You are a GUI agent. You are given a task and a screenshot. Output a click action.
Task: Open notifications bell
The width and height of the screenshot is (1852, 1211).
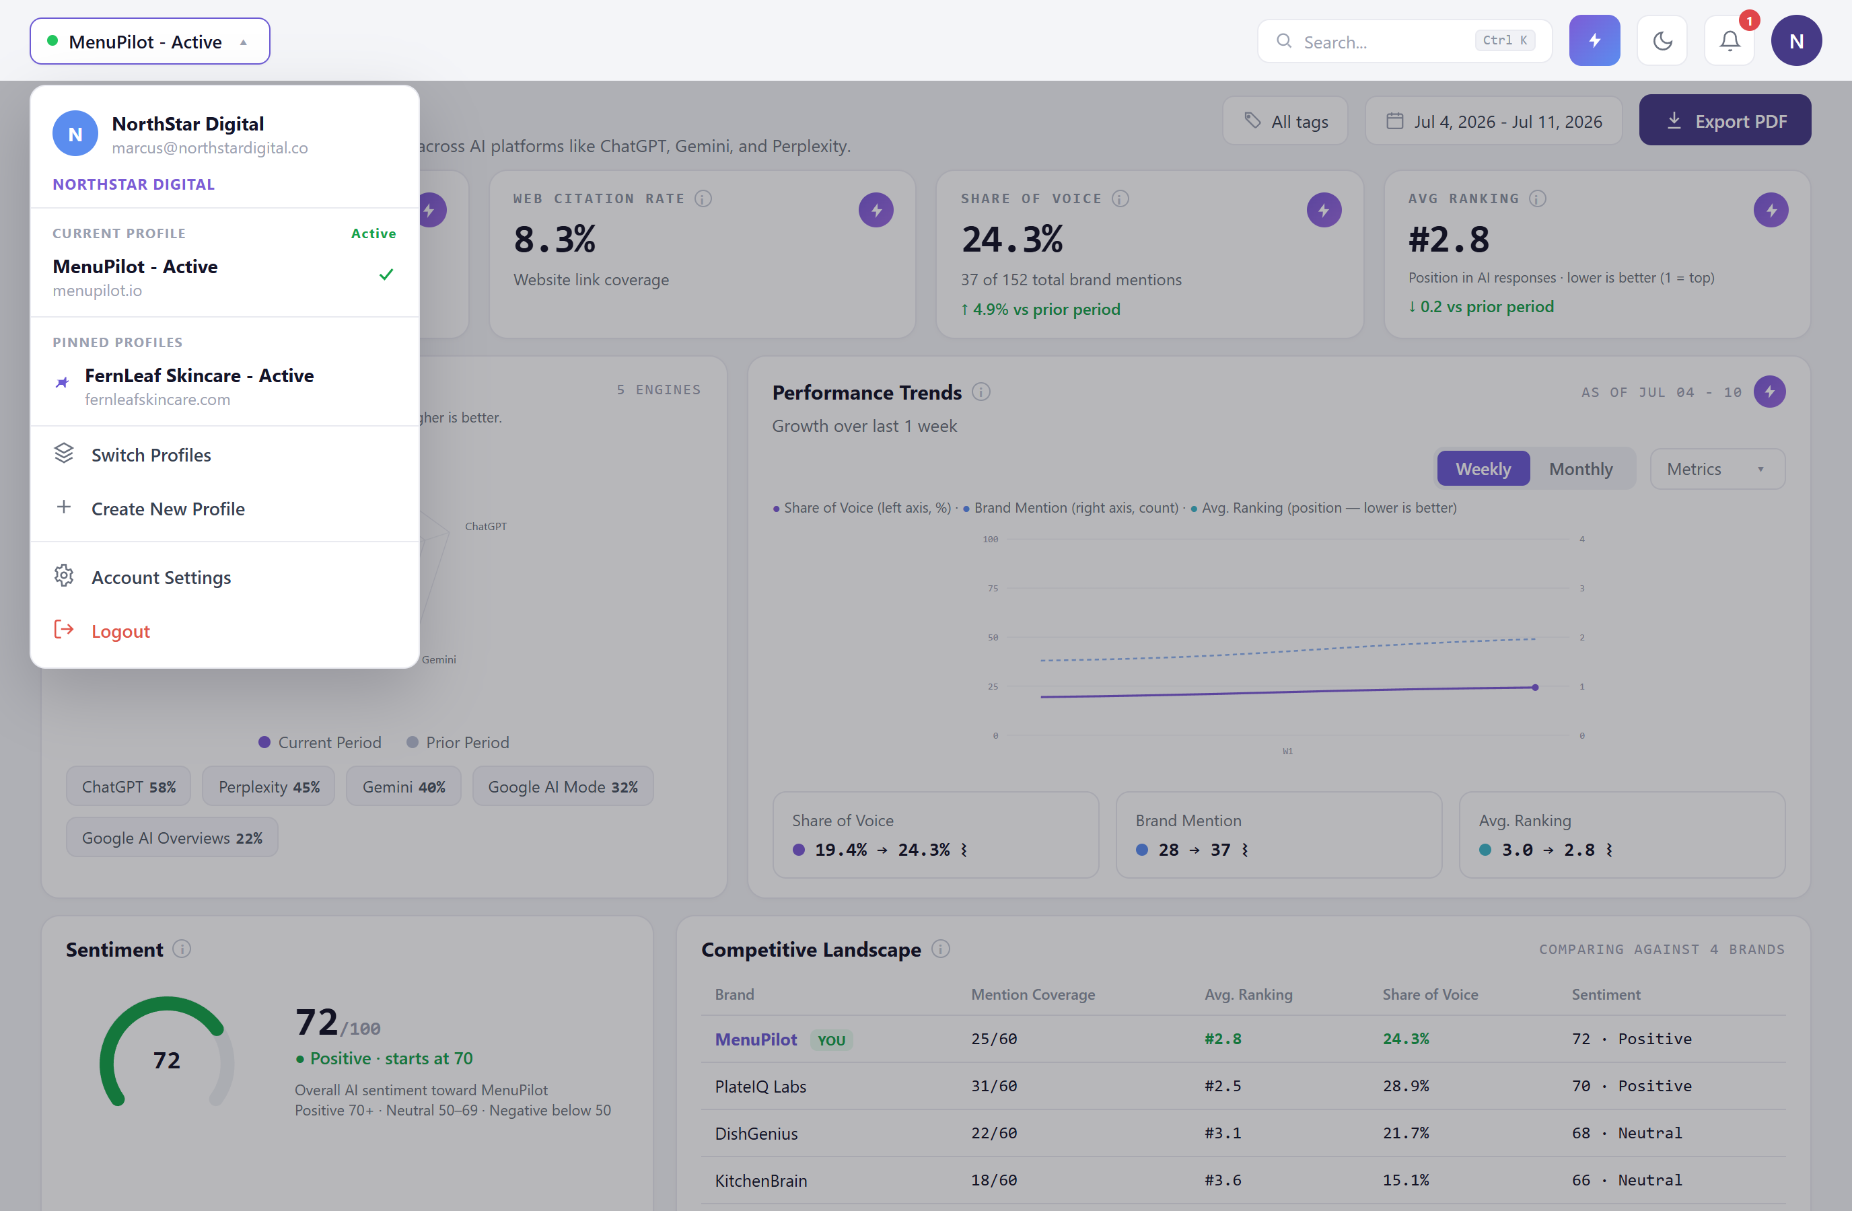[x=1729, y=40]
